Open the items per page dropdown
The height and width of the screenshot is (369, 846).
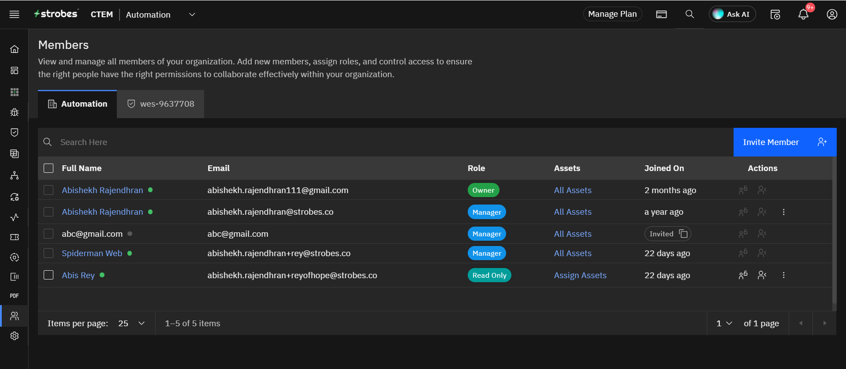pos(131,323)
